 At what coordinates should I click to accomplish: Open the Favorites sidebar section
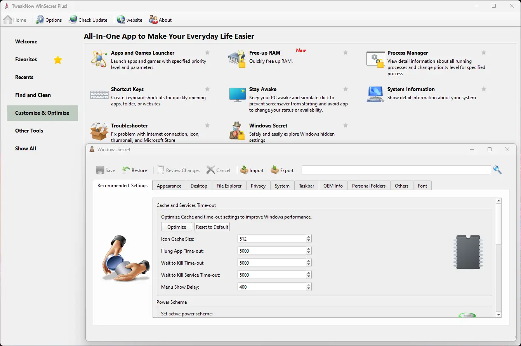tap(43, 59)
